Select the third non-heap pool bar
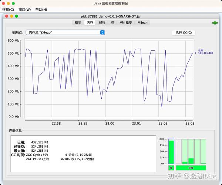Screen dimensions: 222x185 pyautogui.click(x=191, y=151)
